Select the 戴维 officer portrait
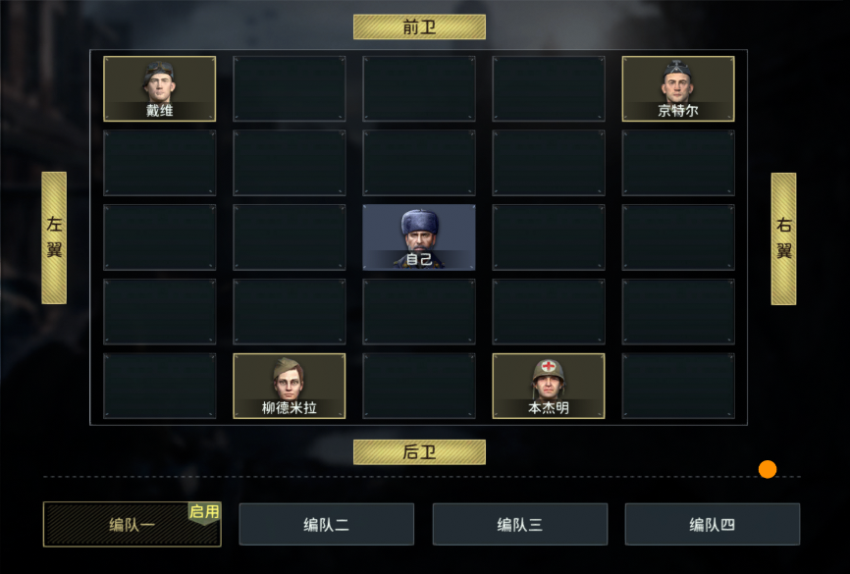 pyautogui.click(x=159, y=89)
